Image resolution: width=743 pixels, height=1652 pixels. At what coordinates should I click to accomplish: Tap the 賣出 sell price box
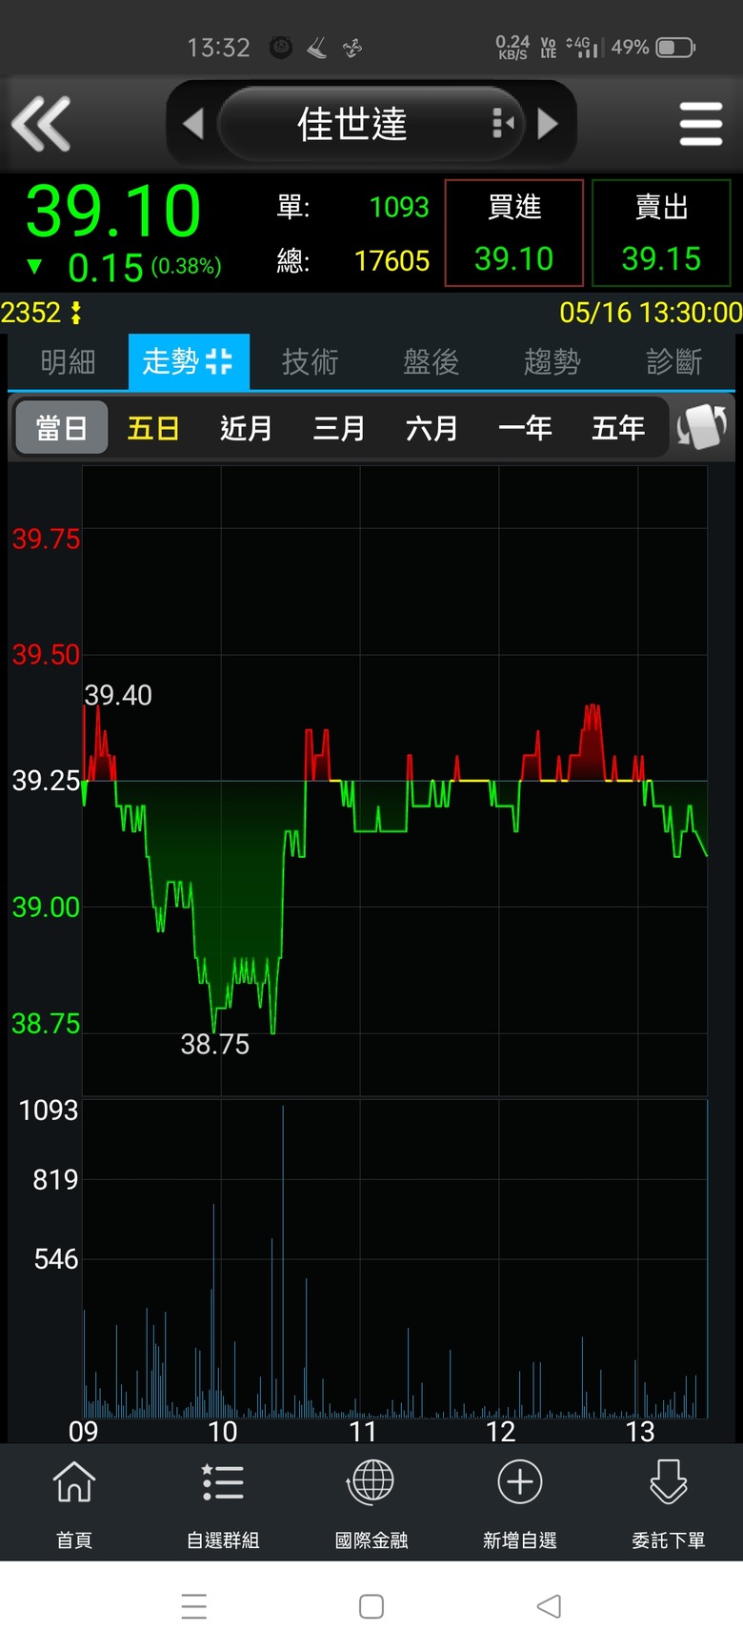point(661,233)
